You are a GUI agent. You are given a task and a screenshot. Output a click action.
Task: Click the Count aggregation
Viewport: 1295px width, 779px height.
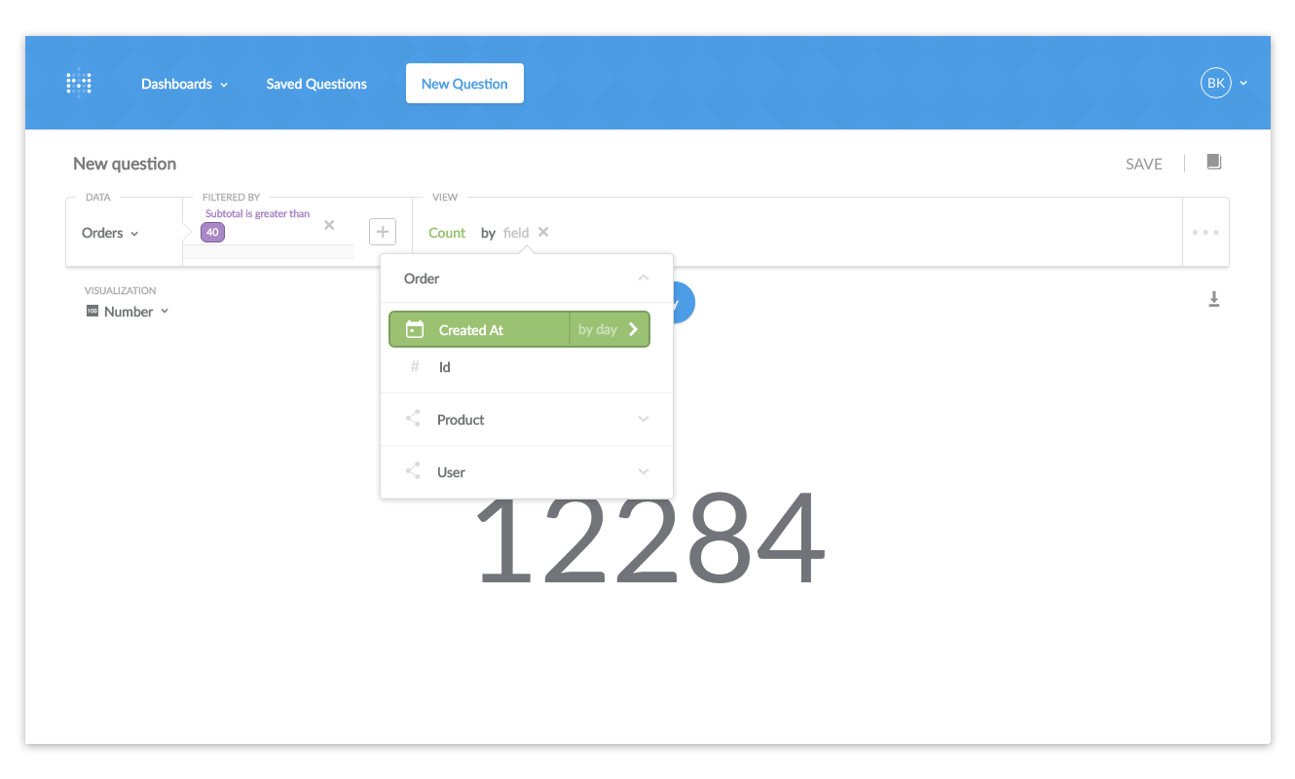click(x=447, y=234)
